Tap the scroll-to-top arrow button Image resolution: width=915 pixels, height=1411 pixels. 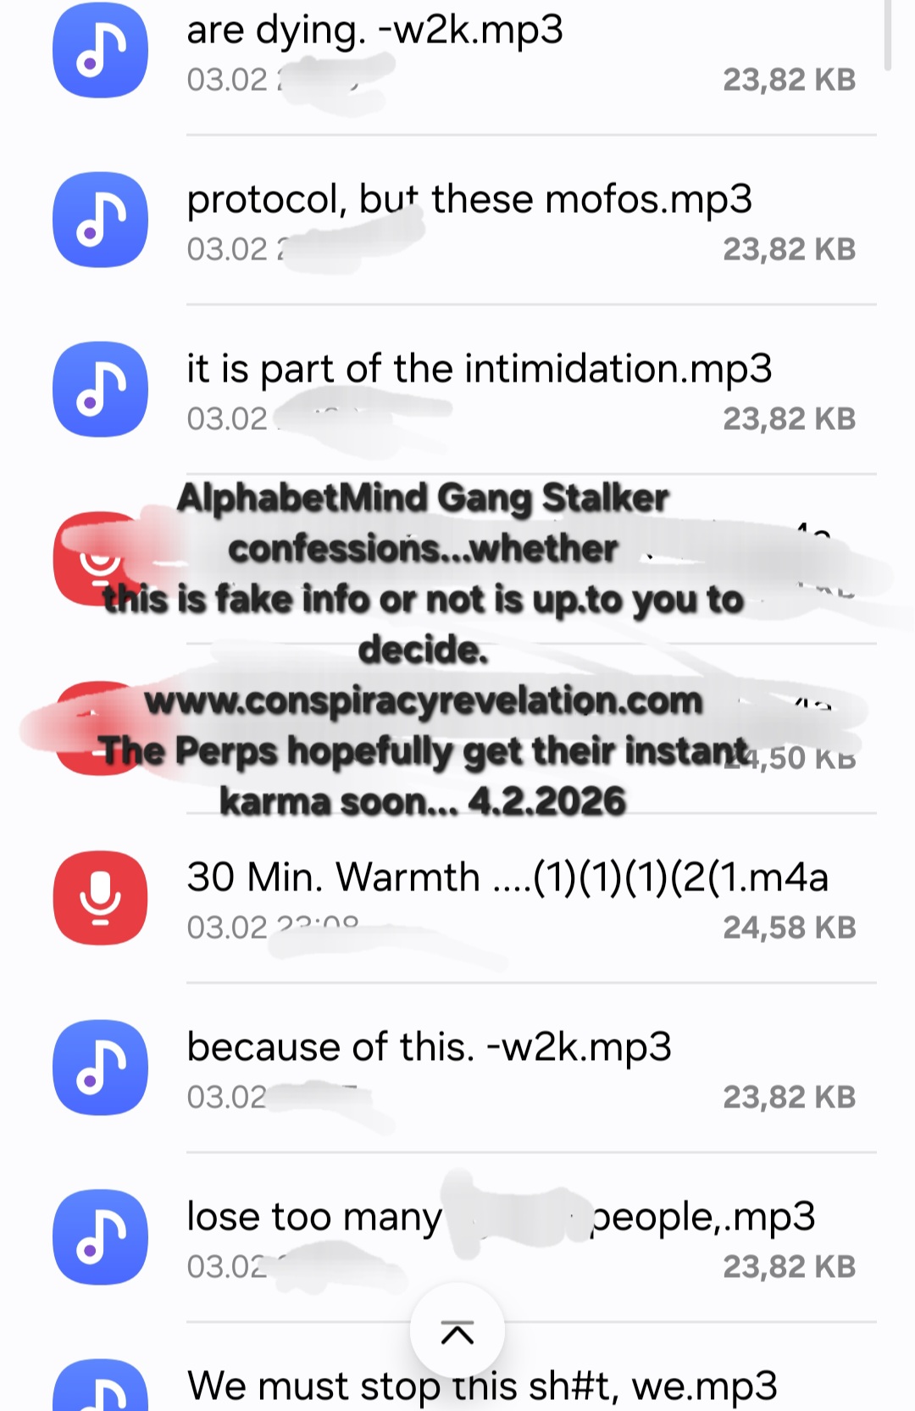click(457, 1331)
